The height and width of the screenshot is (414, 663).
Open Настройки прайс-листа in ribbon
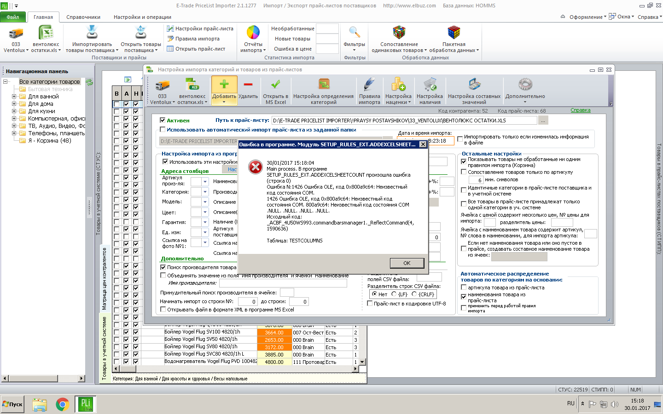click(200, 29)
